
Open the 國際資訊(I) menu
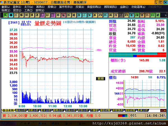tap(111, 7)
